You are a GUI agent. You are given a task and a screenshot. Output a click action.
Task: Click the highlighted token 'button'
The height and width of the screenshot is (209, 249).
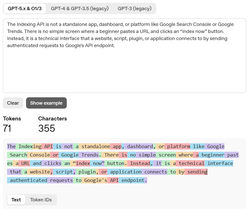click(114, 163)
